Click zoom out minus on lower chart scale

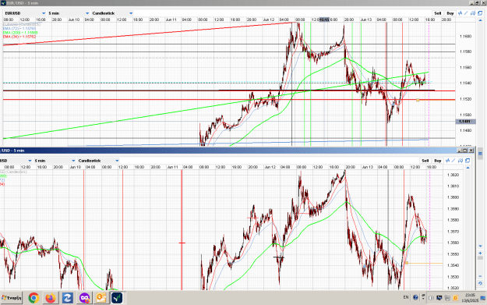[x=480, y=276]
